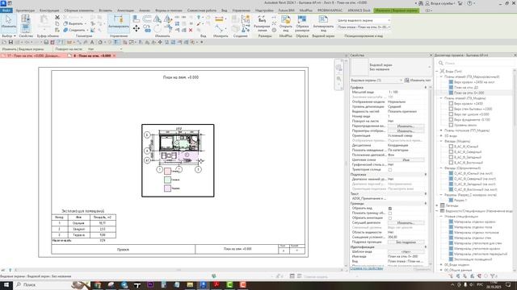
Task: Click the mirror tool icon in Изменить panel
Action: pos(158,19)
